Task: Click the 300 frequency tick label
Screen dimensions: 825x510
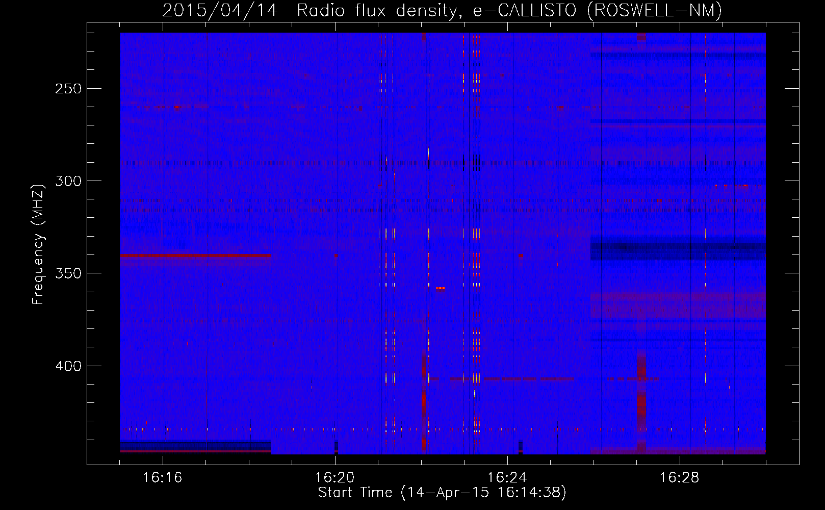Action: (x=68, y=181)
